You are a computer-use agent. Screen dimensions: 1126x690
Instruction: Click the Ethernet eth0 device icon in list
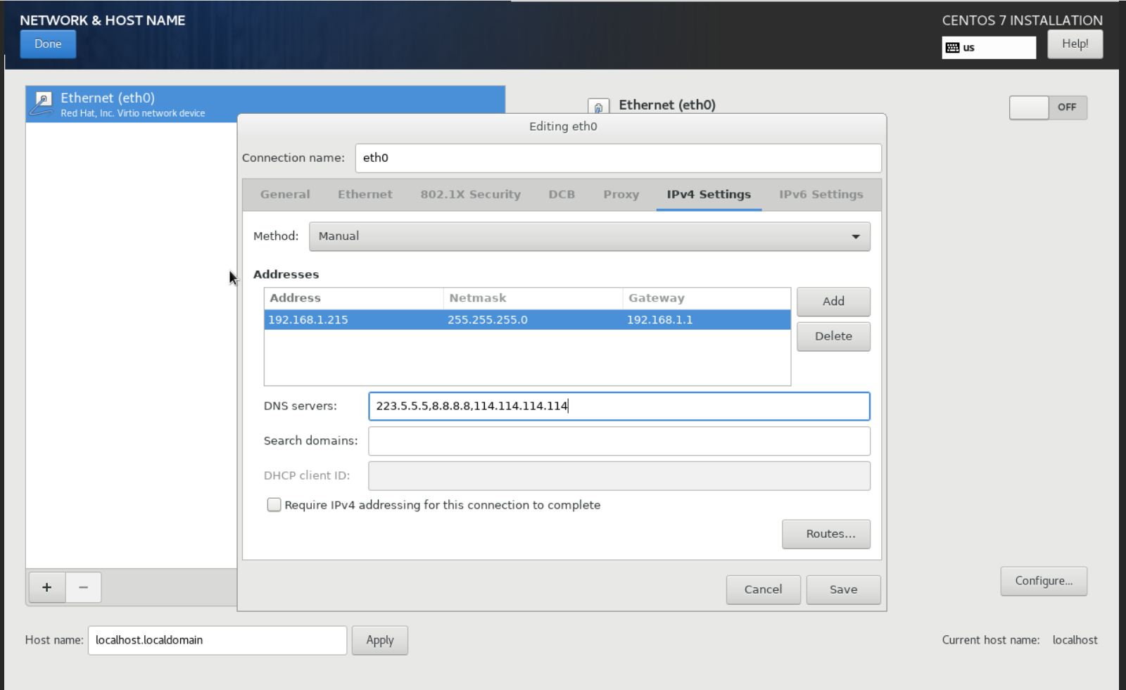42,103
